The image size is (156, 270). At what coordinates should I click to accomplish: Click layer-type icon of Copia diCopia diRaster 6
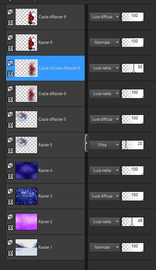pyautogui.click(x=10, y=63)
